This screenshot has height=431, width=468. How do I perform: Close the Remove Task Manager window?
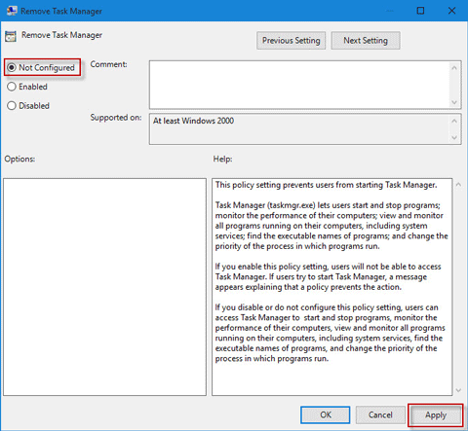[x=451, y=11]
